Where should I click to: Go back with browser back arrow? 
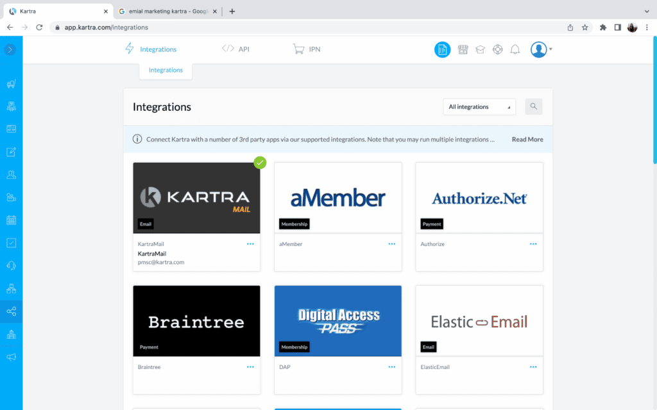pos(10,27)
